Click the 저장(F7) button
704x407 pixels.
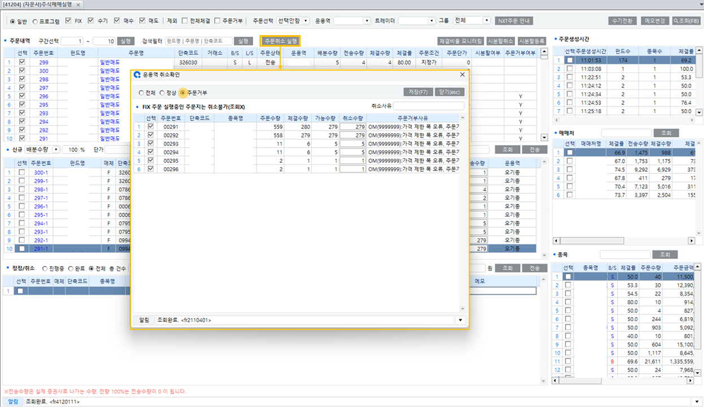tap(419, 92)
